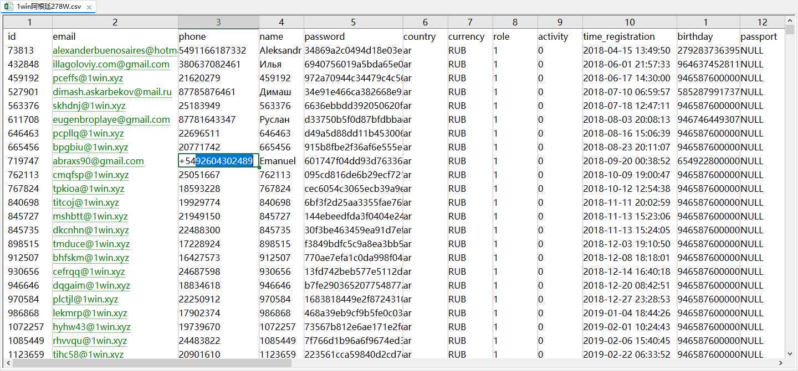The image size is (798, 371).
Task: Click the 'time_registration' header cell
Action: [x=630, y=36]
